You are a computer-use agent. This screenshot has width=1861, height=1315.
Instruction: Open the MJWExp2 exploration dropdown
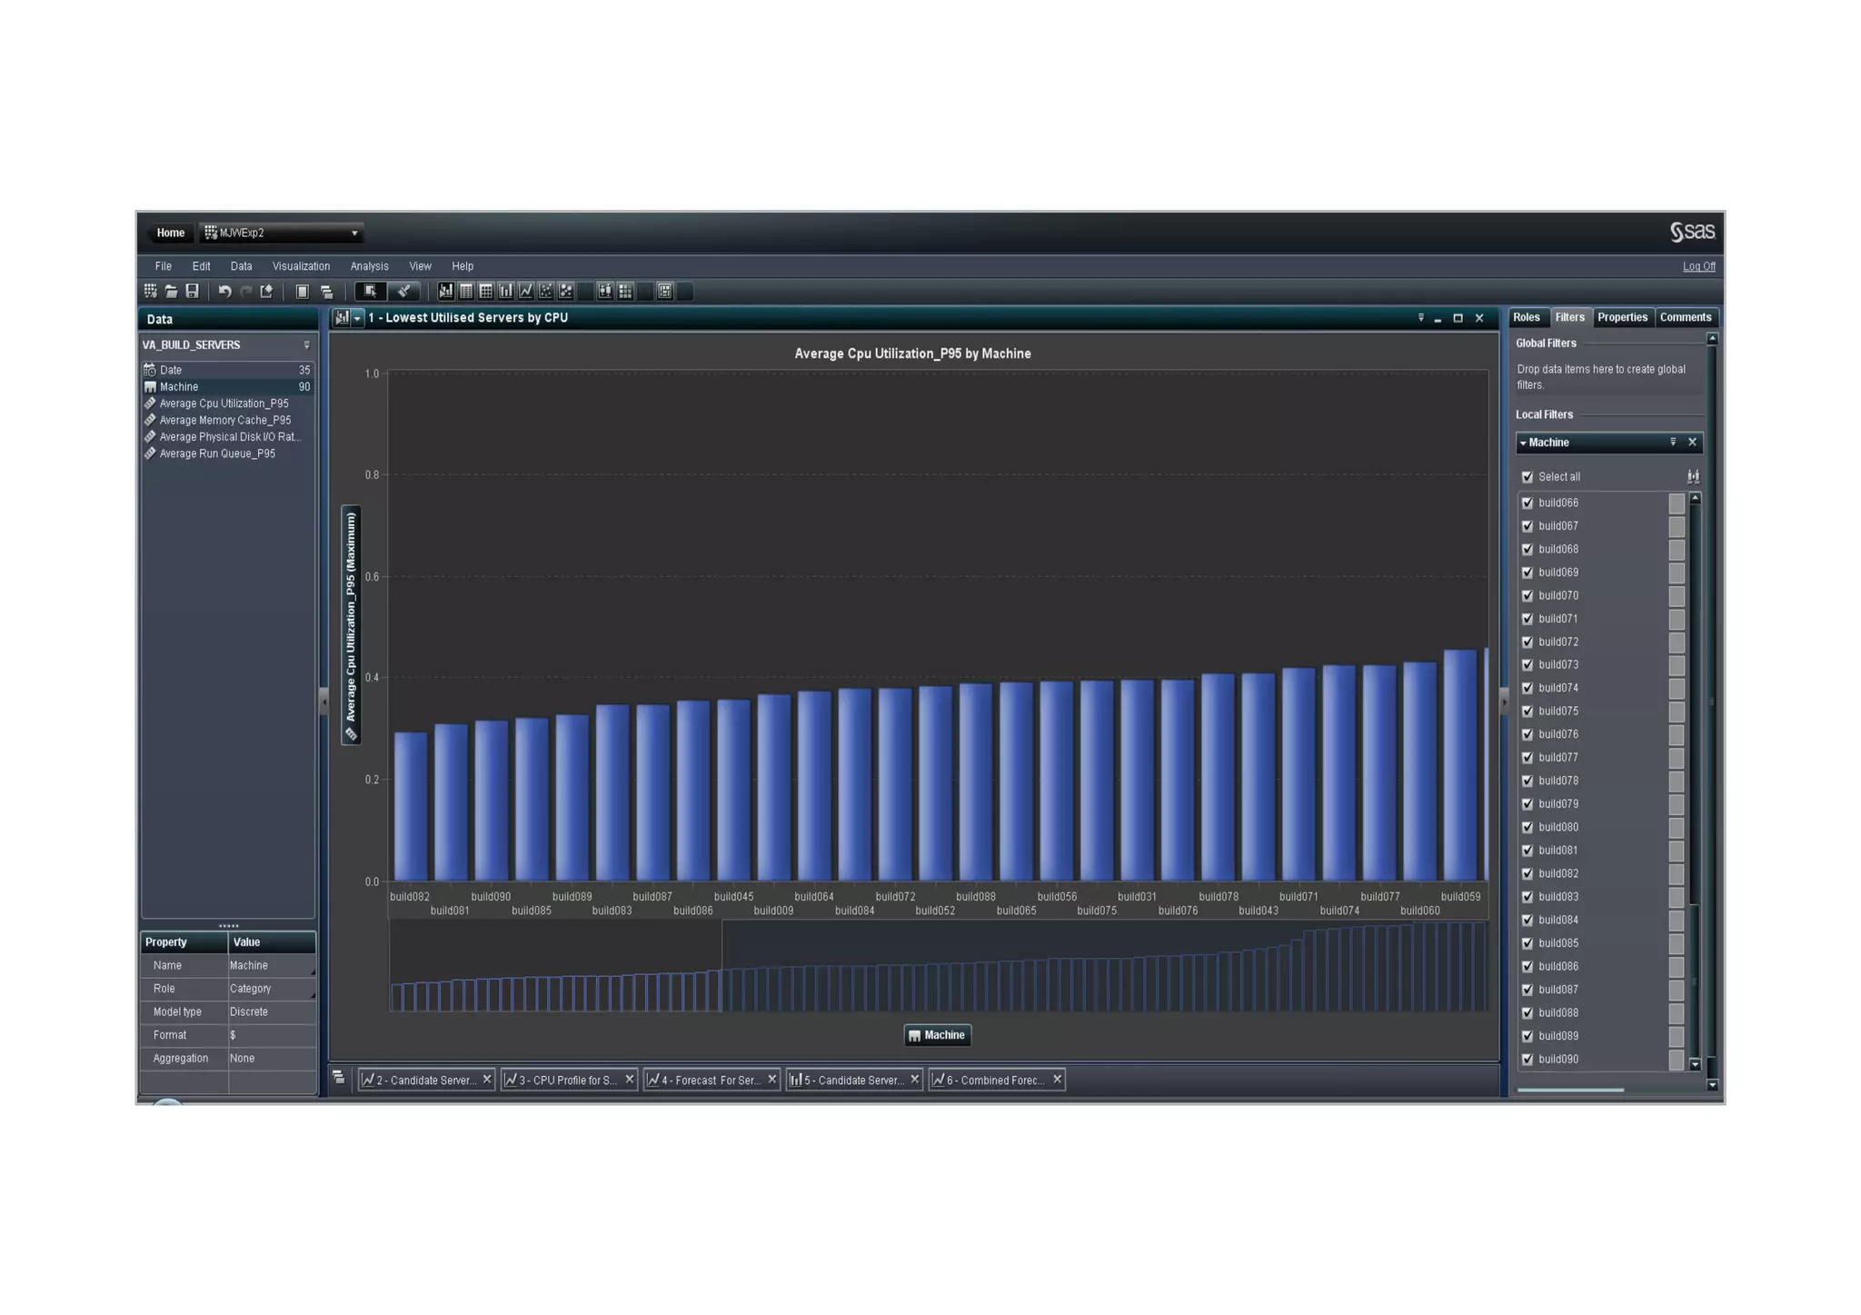coord(354,233)
